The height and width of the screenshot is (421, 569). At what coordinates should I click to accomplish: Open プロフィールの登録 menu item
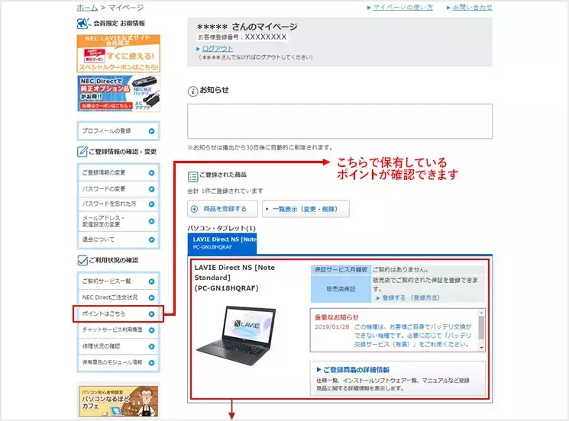[x=118, y=130]
